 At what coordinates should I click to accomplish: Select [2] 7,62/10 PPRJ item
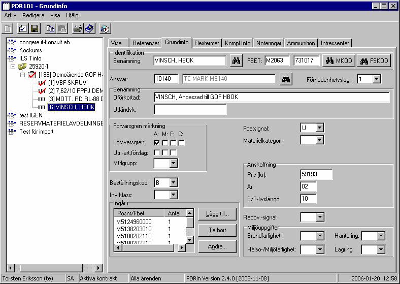(x=75, y=91)
